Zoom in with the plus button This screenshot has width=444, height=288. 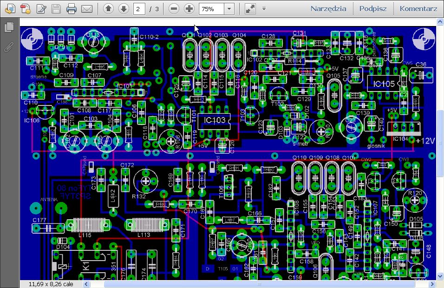[189, 9]
